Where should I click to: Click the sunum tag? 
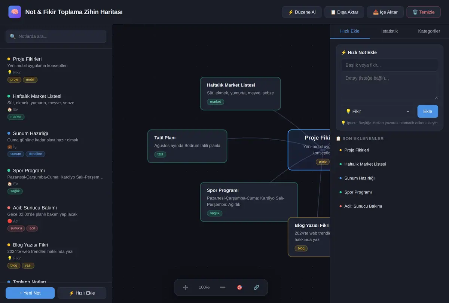16,154
